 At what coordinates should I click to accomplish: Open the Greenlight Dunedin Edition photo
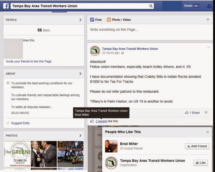coord(17,154)
